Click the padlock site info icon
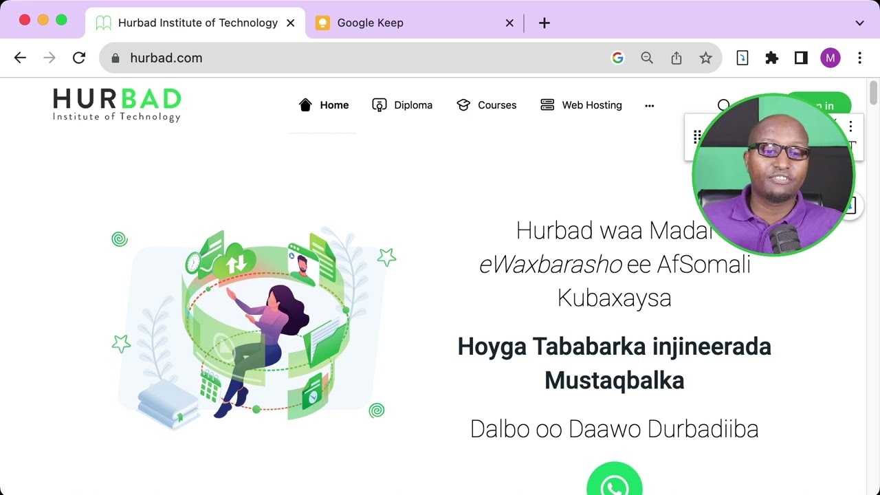This screenshot has height=495, width=880. 115,58
